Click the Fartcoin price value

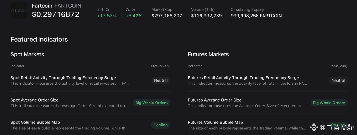click(x=55, y=14)
